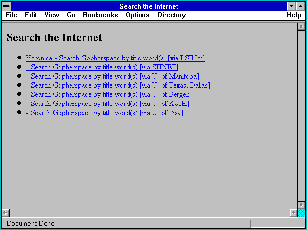Open the search via U. of Manitoba link

pyautogui.click(x=112, y=76)
